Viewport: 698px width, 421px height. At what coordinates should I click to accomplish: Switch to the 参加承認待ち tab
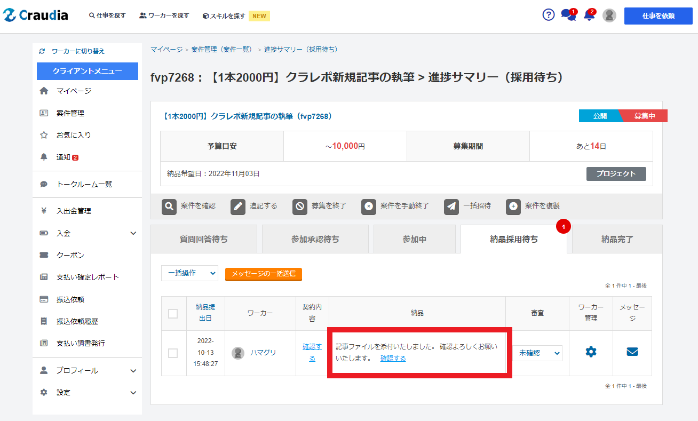click(315, 240)
